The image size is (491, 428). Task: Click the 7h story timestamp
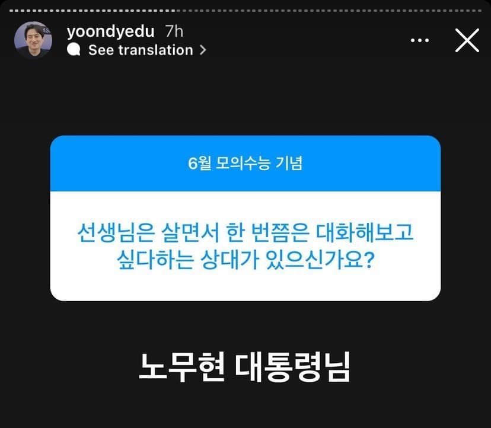(x=174, y=31)
